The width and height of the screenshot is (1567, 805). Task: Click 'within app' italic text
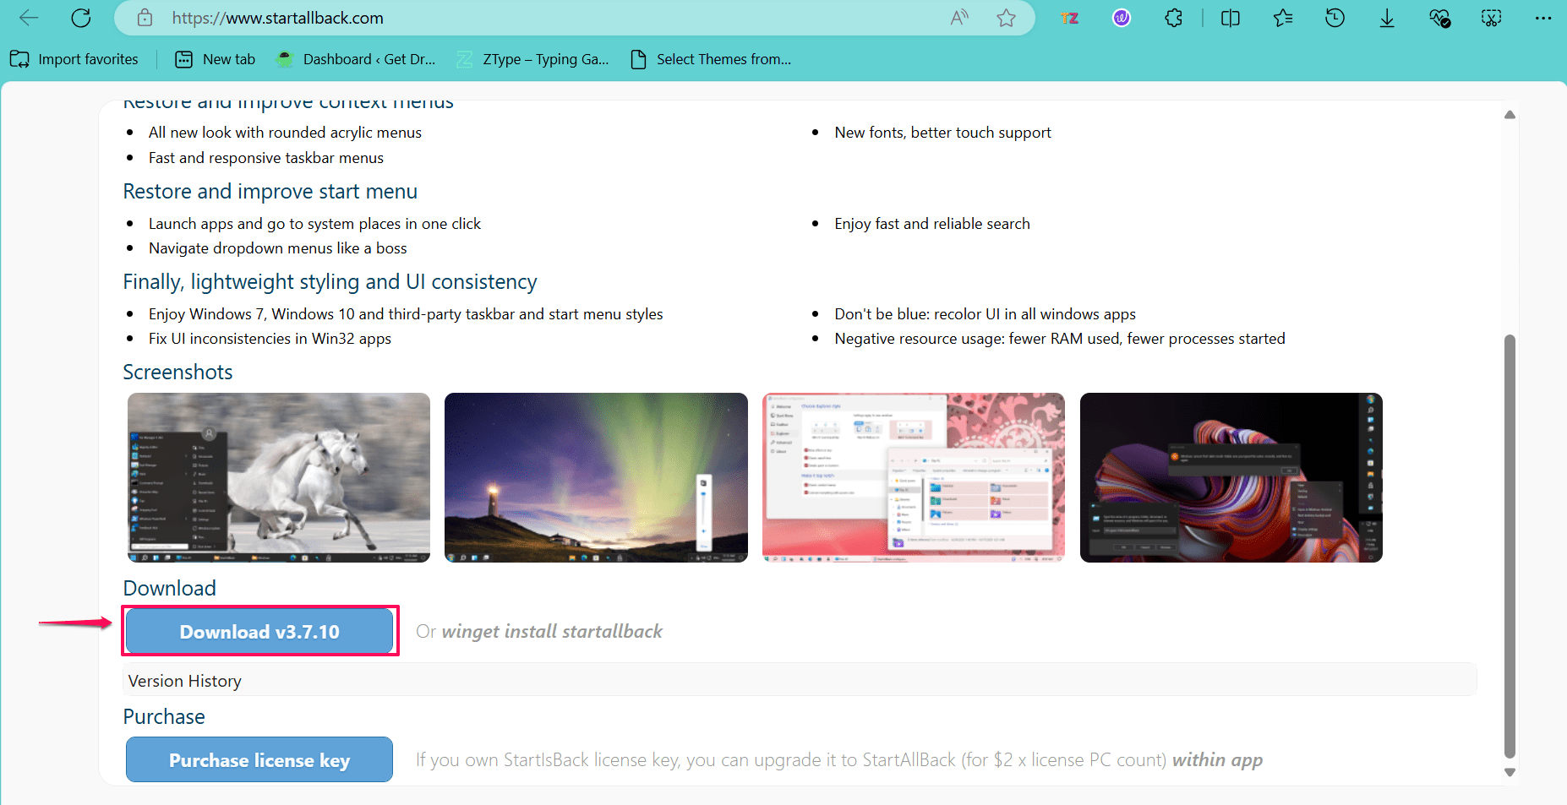(1217, 760)
